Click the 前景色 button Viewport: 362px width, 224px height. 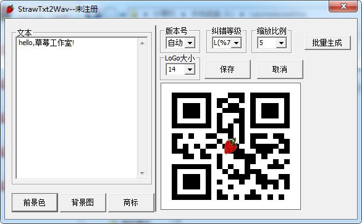35,202
